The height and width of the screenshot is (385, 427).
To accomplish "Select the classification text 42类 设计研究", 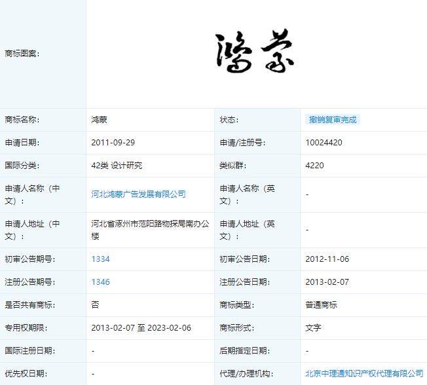I will 117,165.
